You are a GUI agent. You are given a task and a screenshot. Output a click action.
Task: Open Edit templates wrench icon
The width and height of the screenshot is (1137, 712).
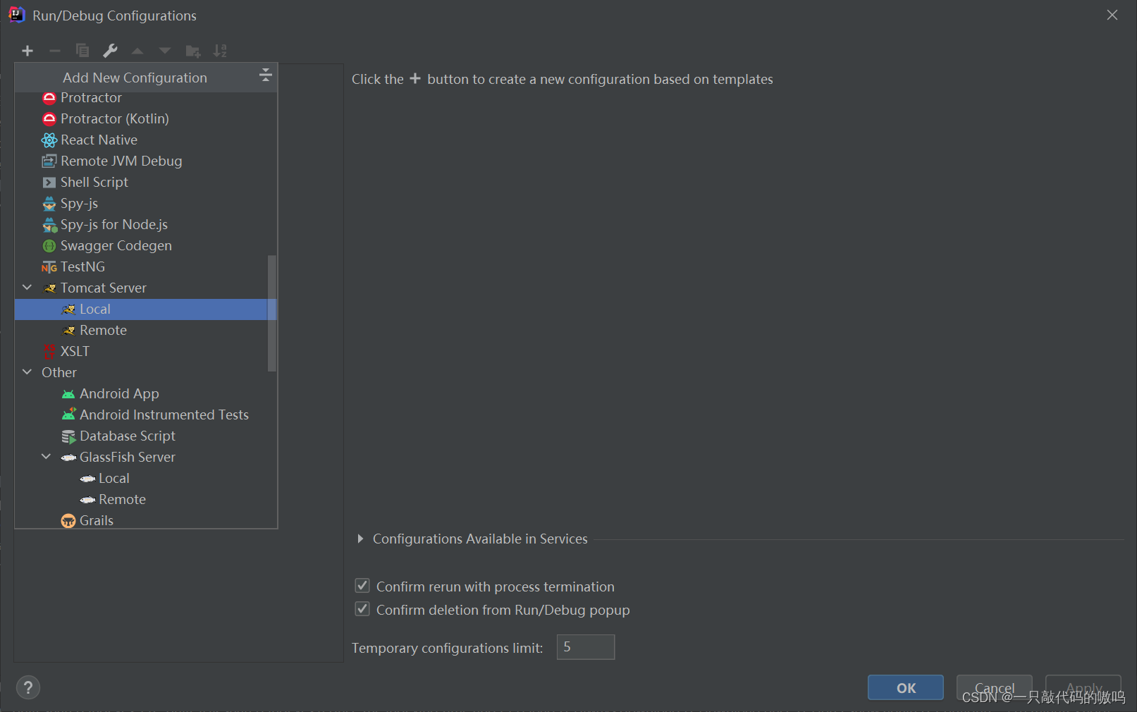click(x=110, y=51)
